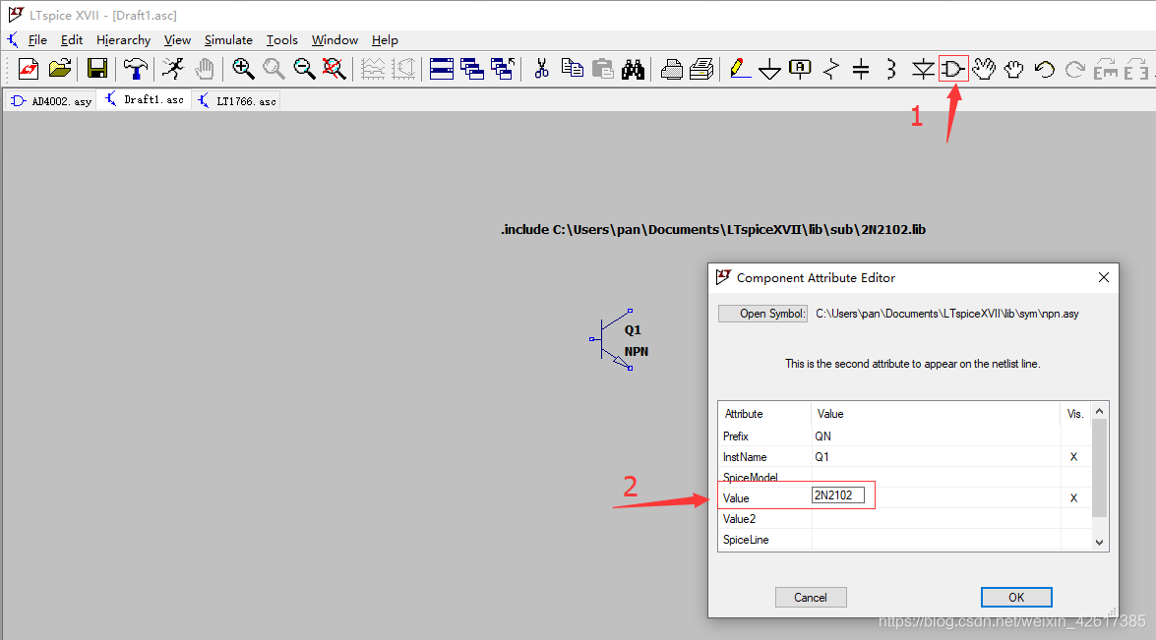The image size is (1156, 640).
Task: Switch to the AD4002.asy tab
Action: 51,101
